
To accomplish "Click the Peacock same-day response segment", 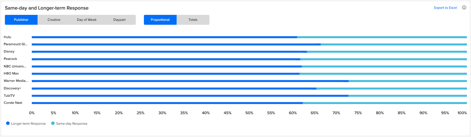I will (x=384, y=59).
